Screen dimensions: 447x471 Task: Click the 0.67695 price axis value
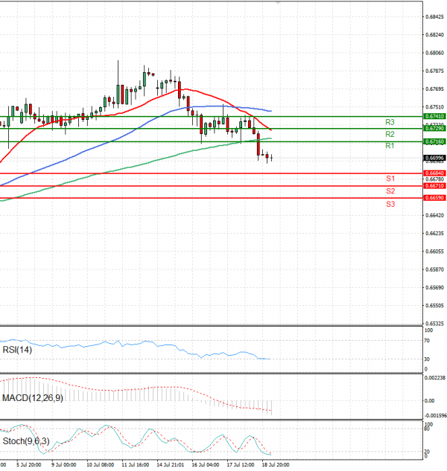[434, 89]
